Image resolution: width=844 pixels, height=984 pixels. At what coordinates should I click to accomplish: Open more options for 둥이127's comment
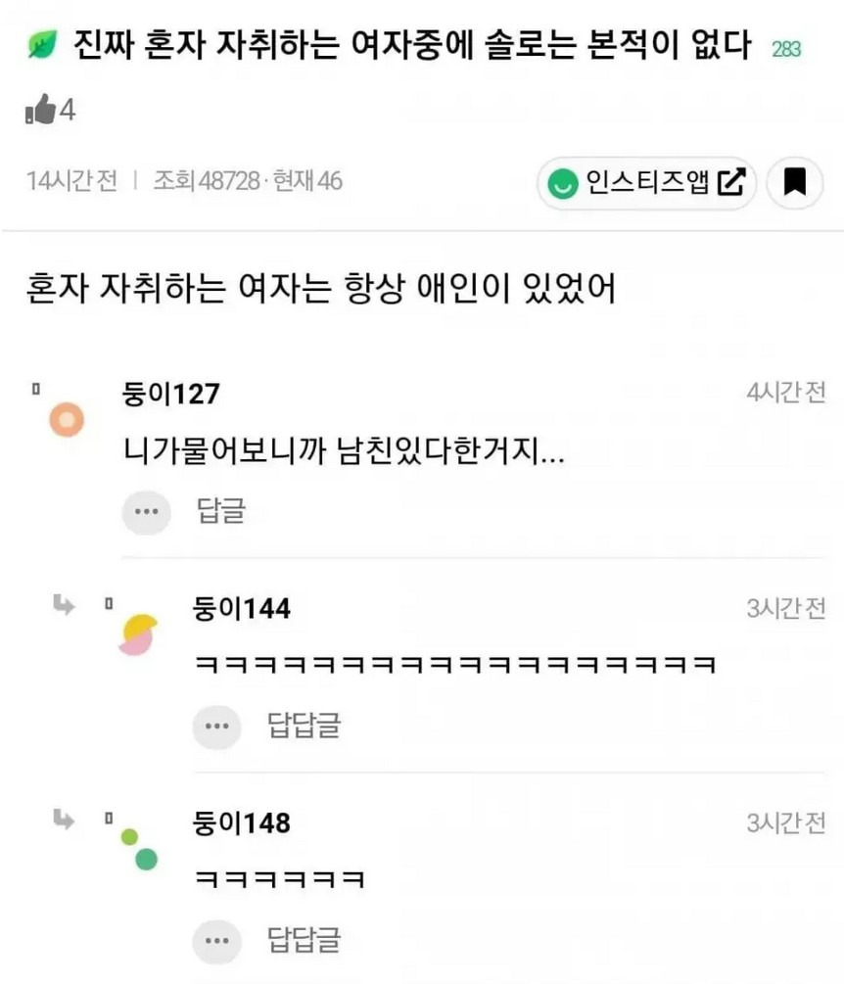point(146,511)
